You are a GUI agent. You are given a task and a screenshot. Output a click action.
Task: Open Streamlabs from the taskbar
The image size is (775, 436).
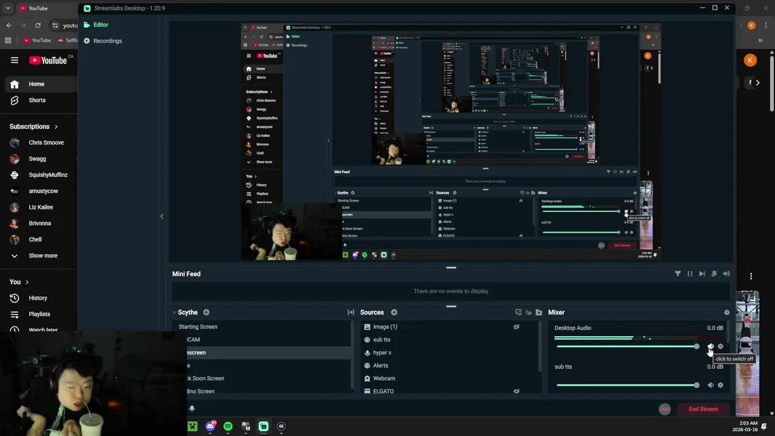point(263,426)
